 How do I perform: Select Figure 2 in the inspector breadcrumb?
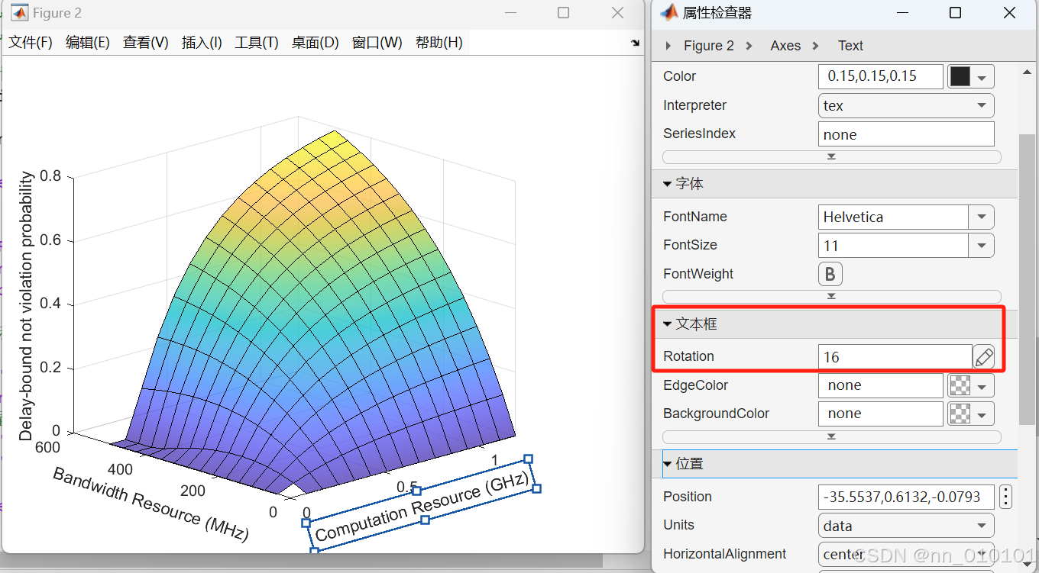[709, 46]
